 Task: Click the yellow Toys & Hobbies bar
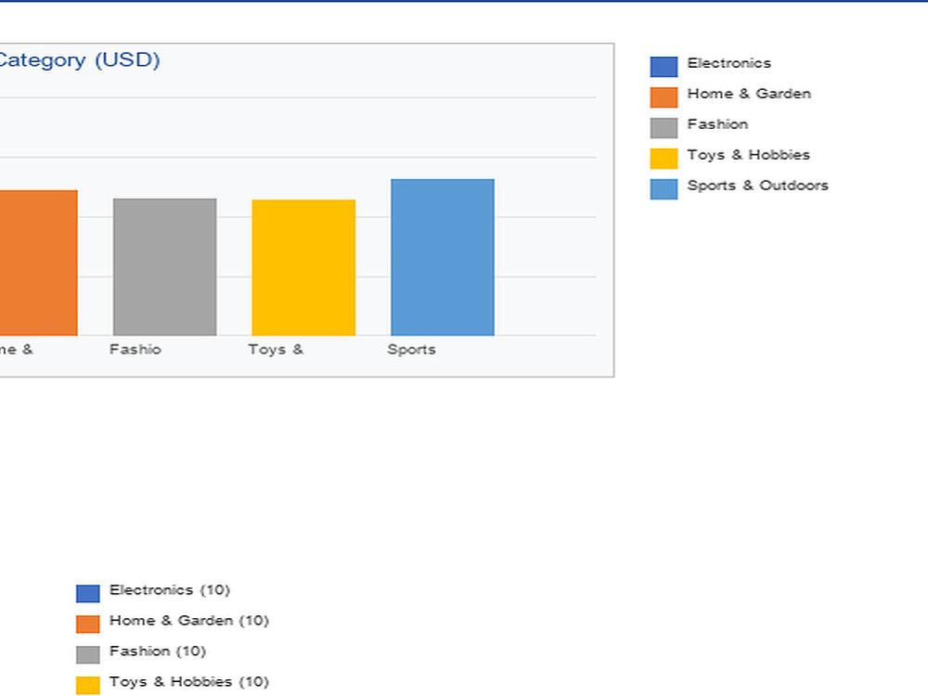coord(303,267)
